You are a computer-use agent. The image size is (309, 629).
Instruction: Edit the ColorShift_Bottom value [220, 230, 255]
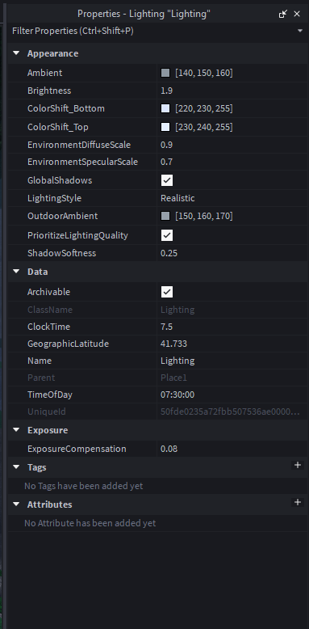point(204,108)
